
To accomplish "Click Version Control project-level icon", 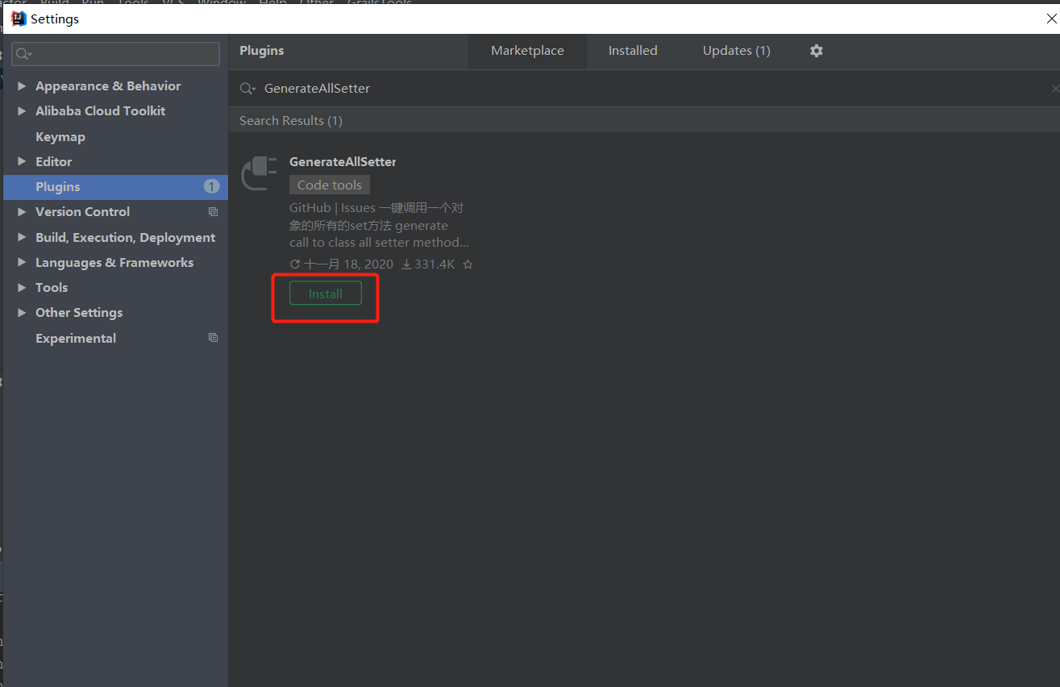I will (x=213, y=212).
